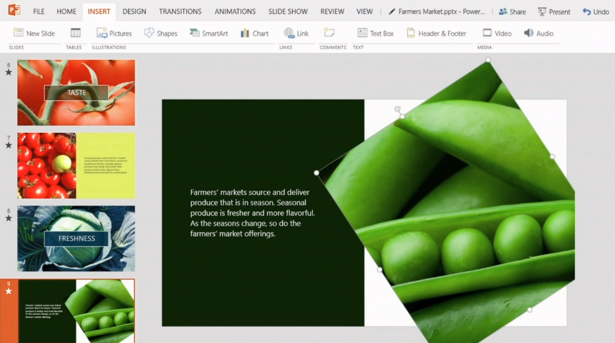The height and width of the screenshot is (343, 615).
Task: Insert a Video
Action: 497,33
